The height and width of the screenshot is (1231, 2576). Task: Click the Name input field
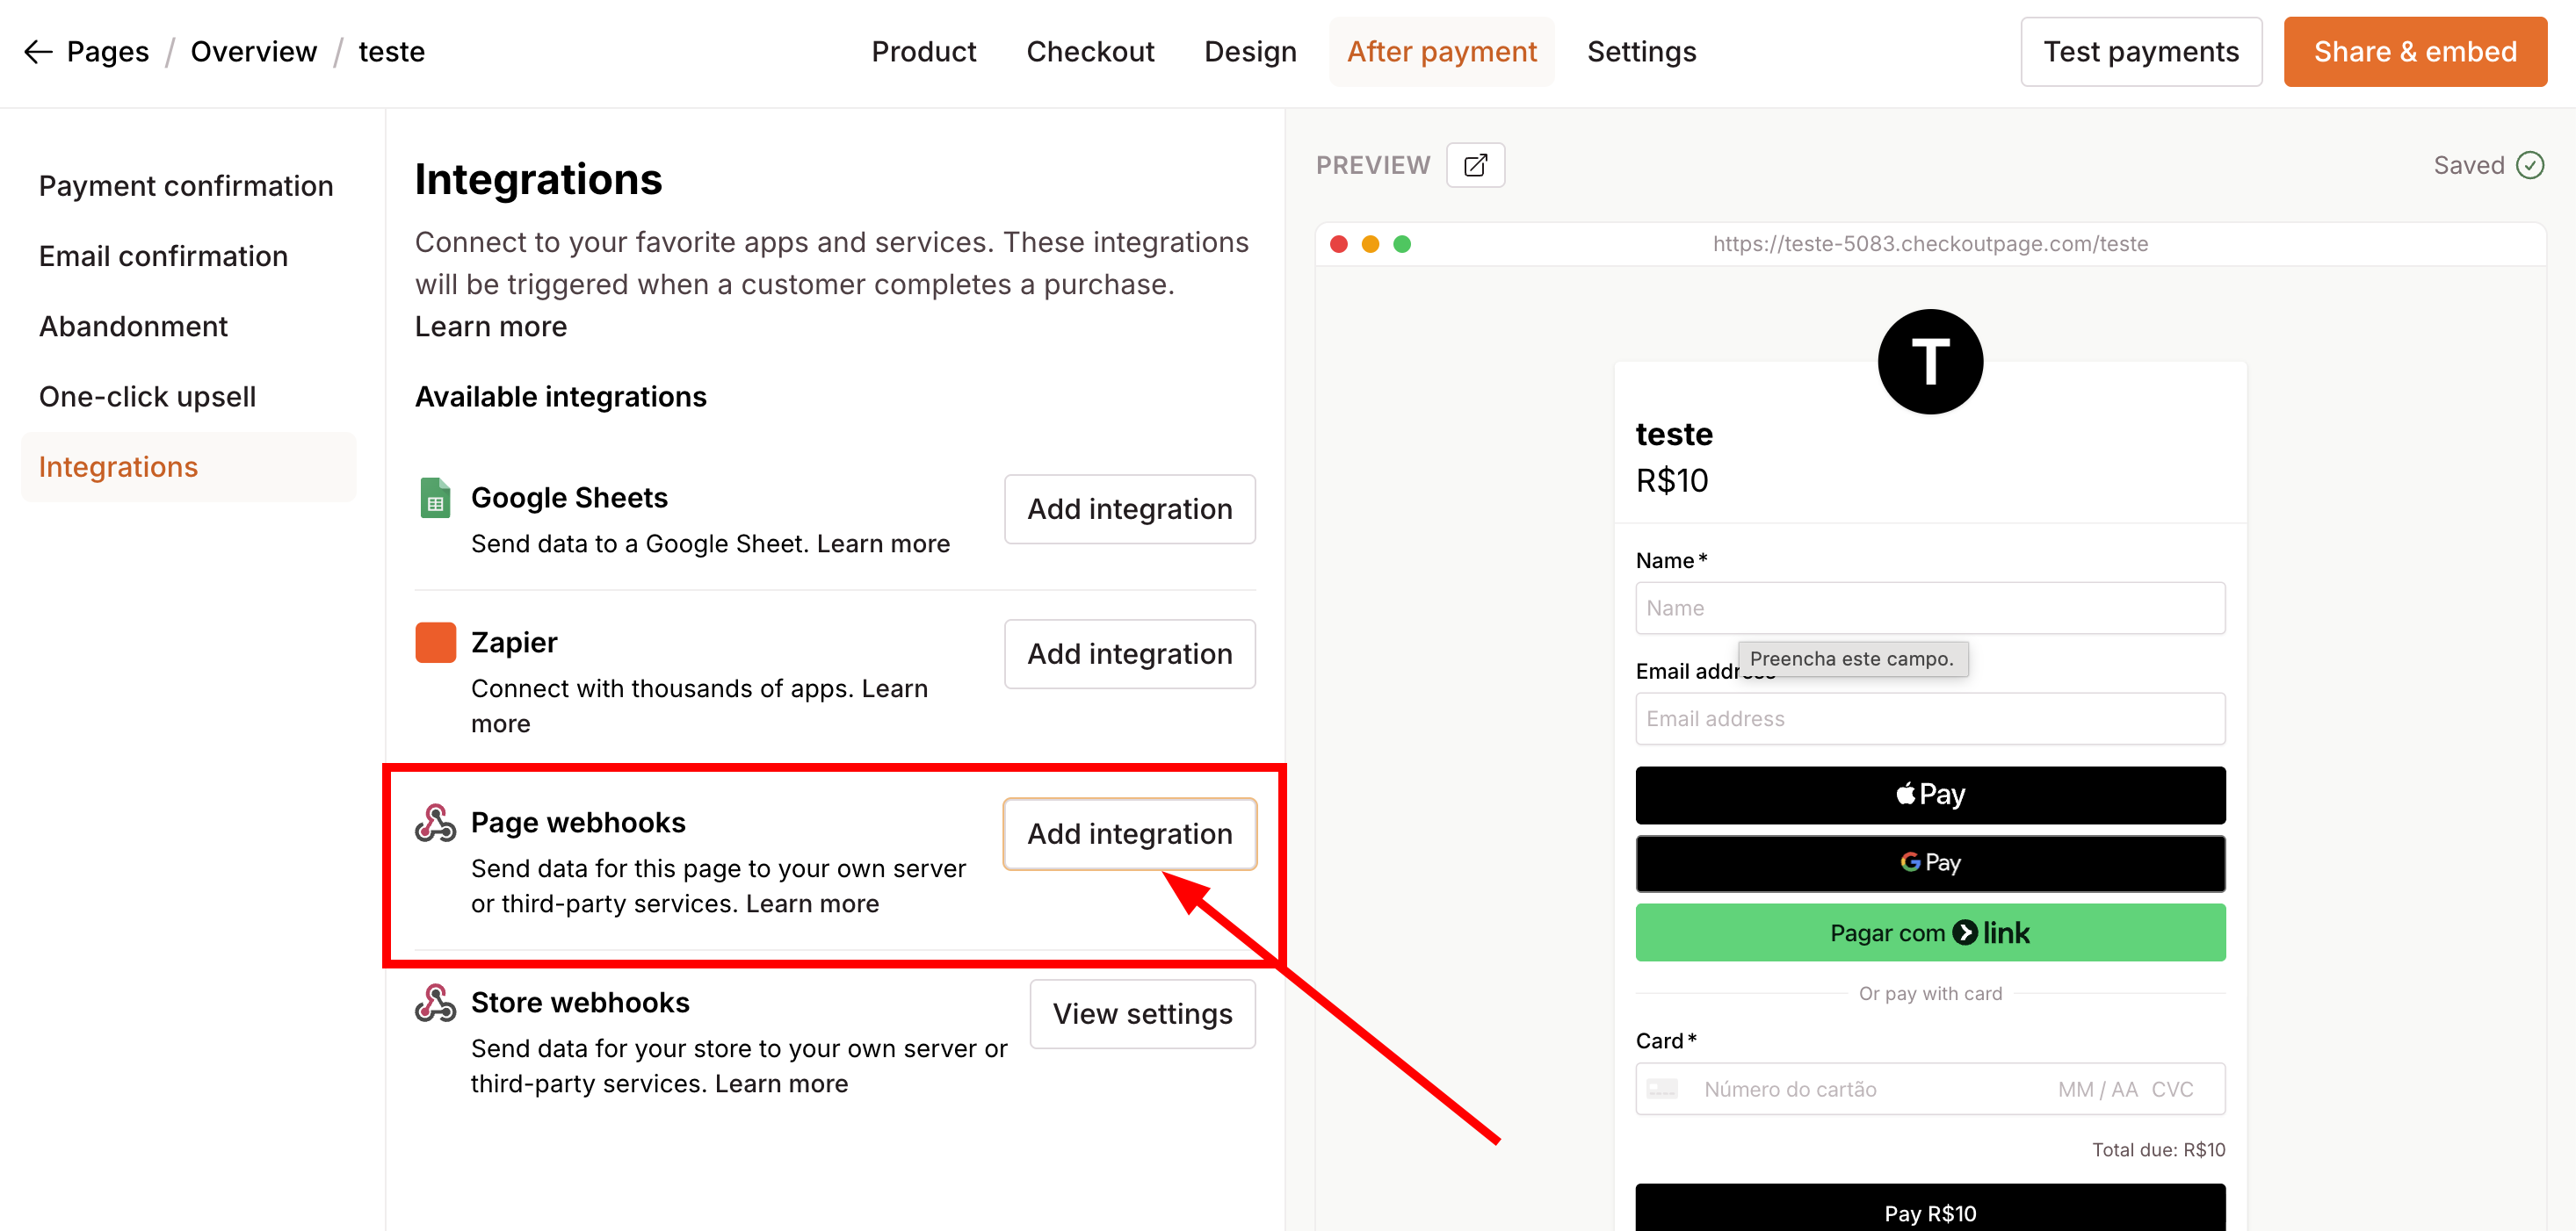tap(1929, 608)
